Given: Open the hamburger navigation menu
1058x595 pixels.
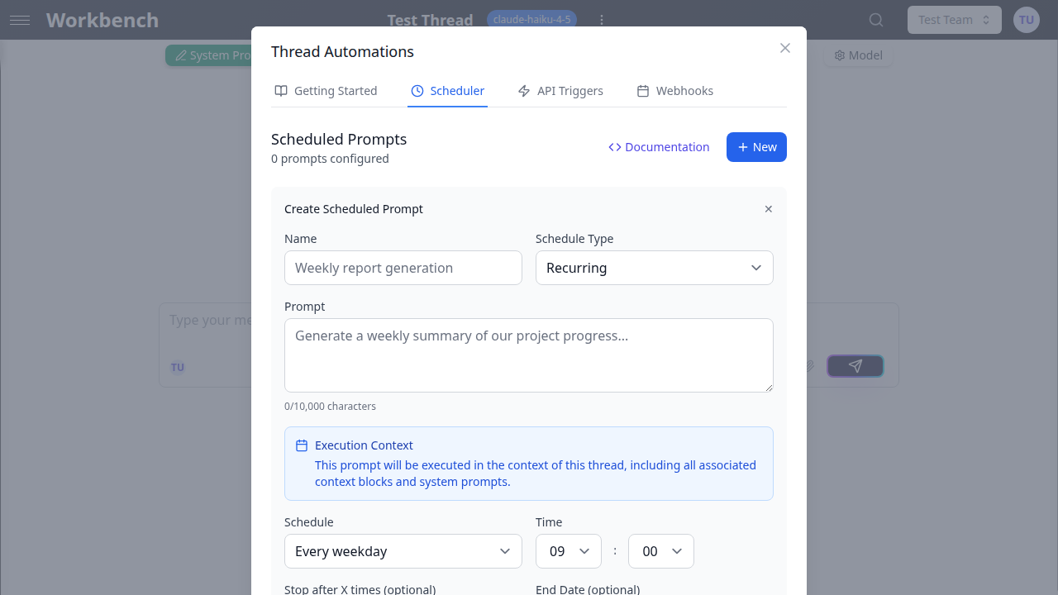Looking at the screenshot, I should click(20, 20).
